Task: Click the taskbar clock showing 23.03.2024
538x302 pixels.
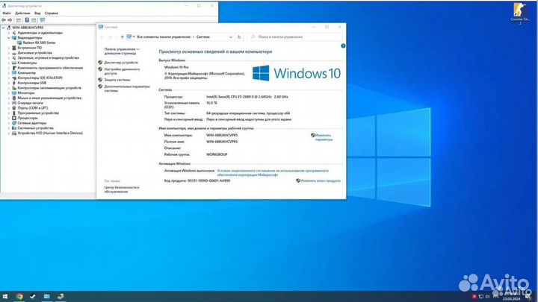Action: 511,297
